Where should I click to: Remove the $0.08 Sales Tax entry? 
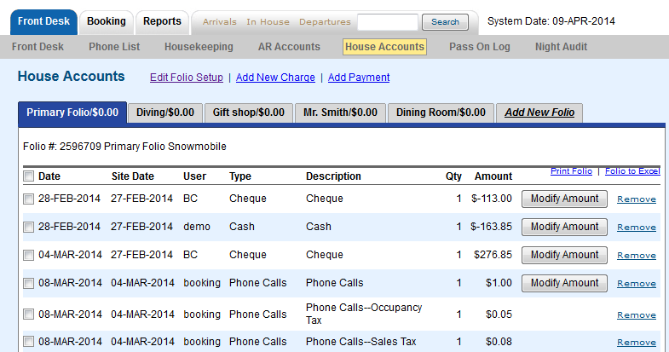[x=637, y=342]
